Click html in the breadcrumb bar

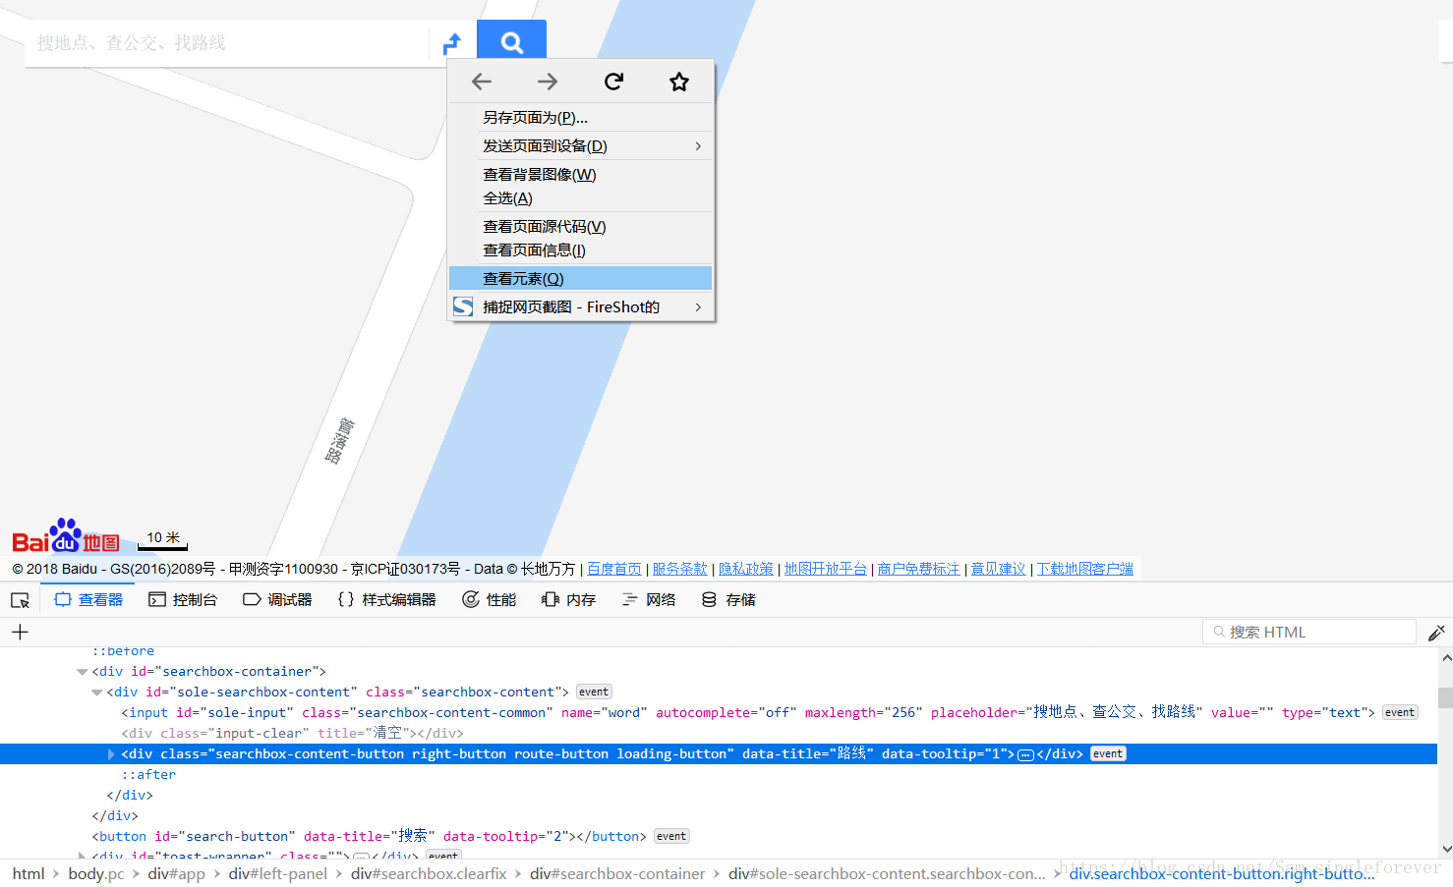click(29, 873)
